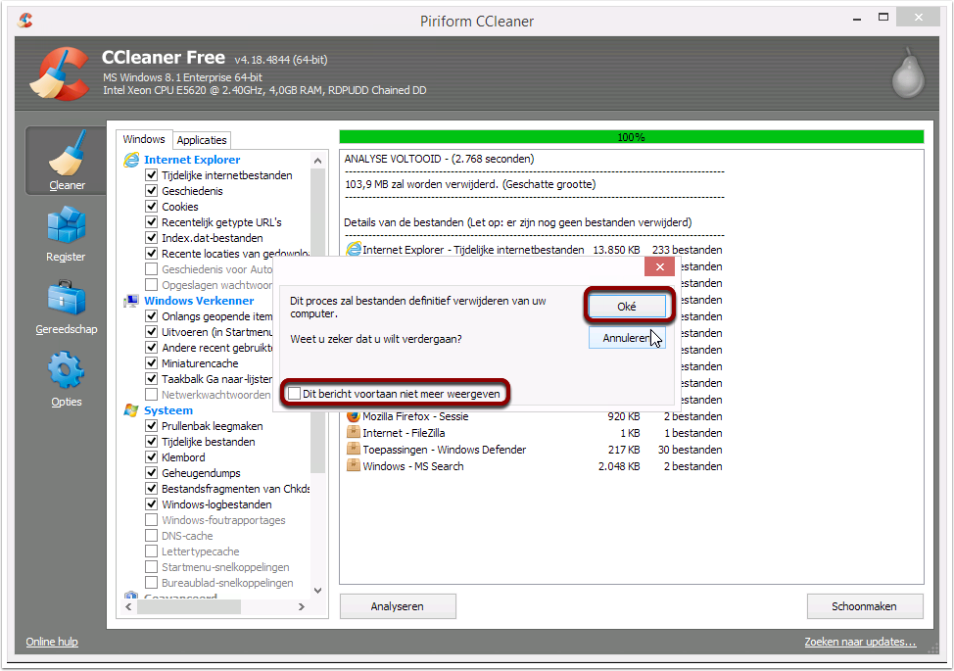
Task: Click the Schoonmaken button
Action: point(865,606)
